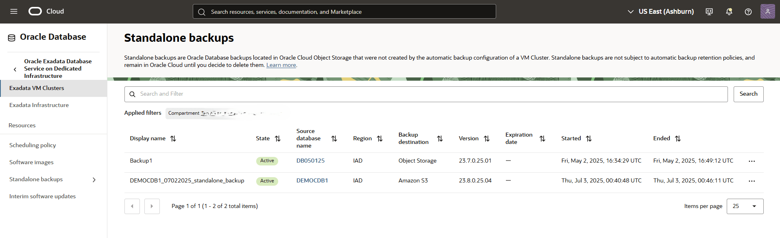Click version 23.8.0.25.04 cell
This screenshot has width=780, height=238.
(x=475, y=180)
